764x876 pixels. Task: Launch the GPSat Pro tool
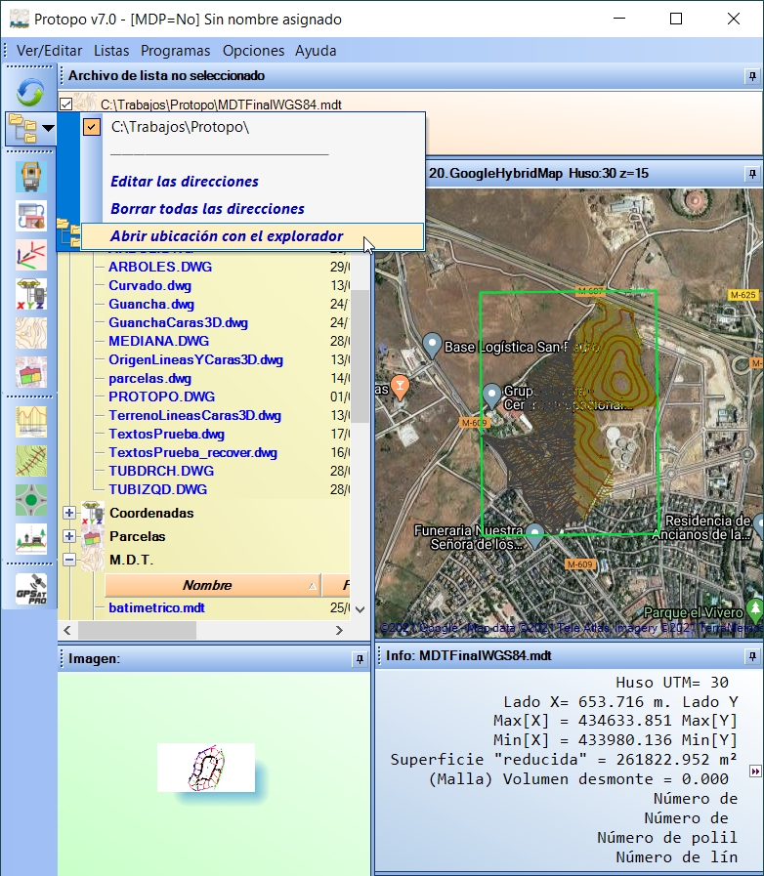coord(31,589)
